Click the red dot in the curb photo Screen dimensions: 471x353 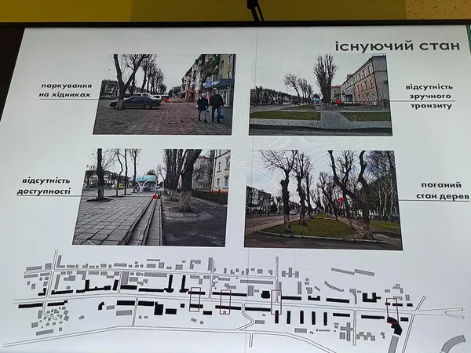tap(155, 197)
